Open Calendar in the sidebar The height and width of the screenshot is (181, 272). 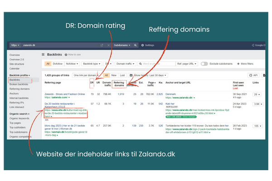tap(15, 69)
